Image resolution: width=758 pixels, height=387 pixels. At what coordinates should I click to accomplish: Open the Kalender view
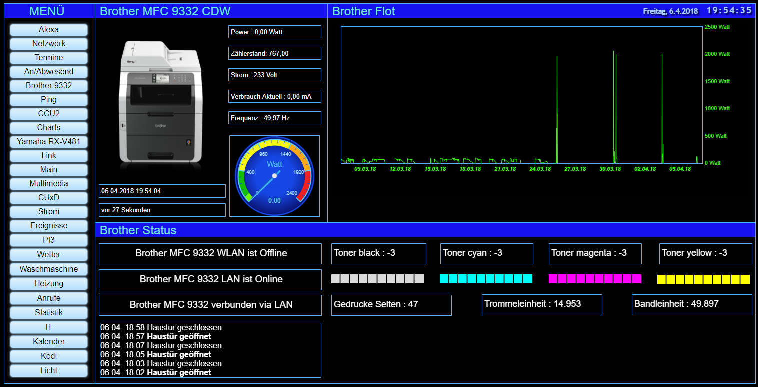click(x=49, y=342)
